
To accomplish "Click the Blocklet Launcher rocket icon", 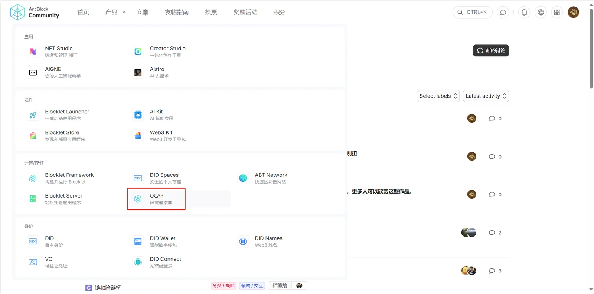I will [x=33, y=115].
